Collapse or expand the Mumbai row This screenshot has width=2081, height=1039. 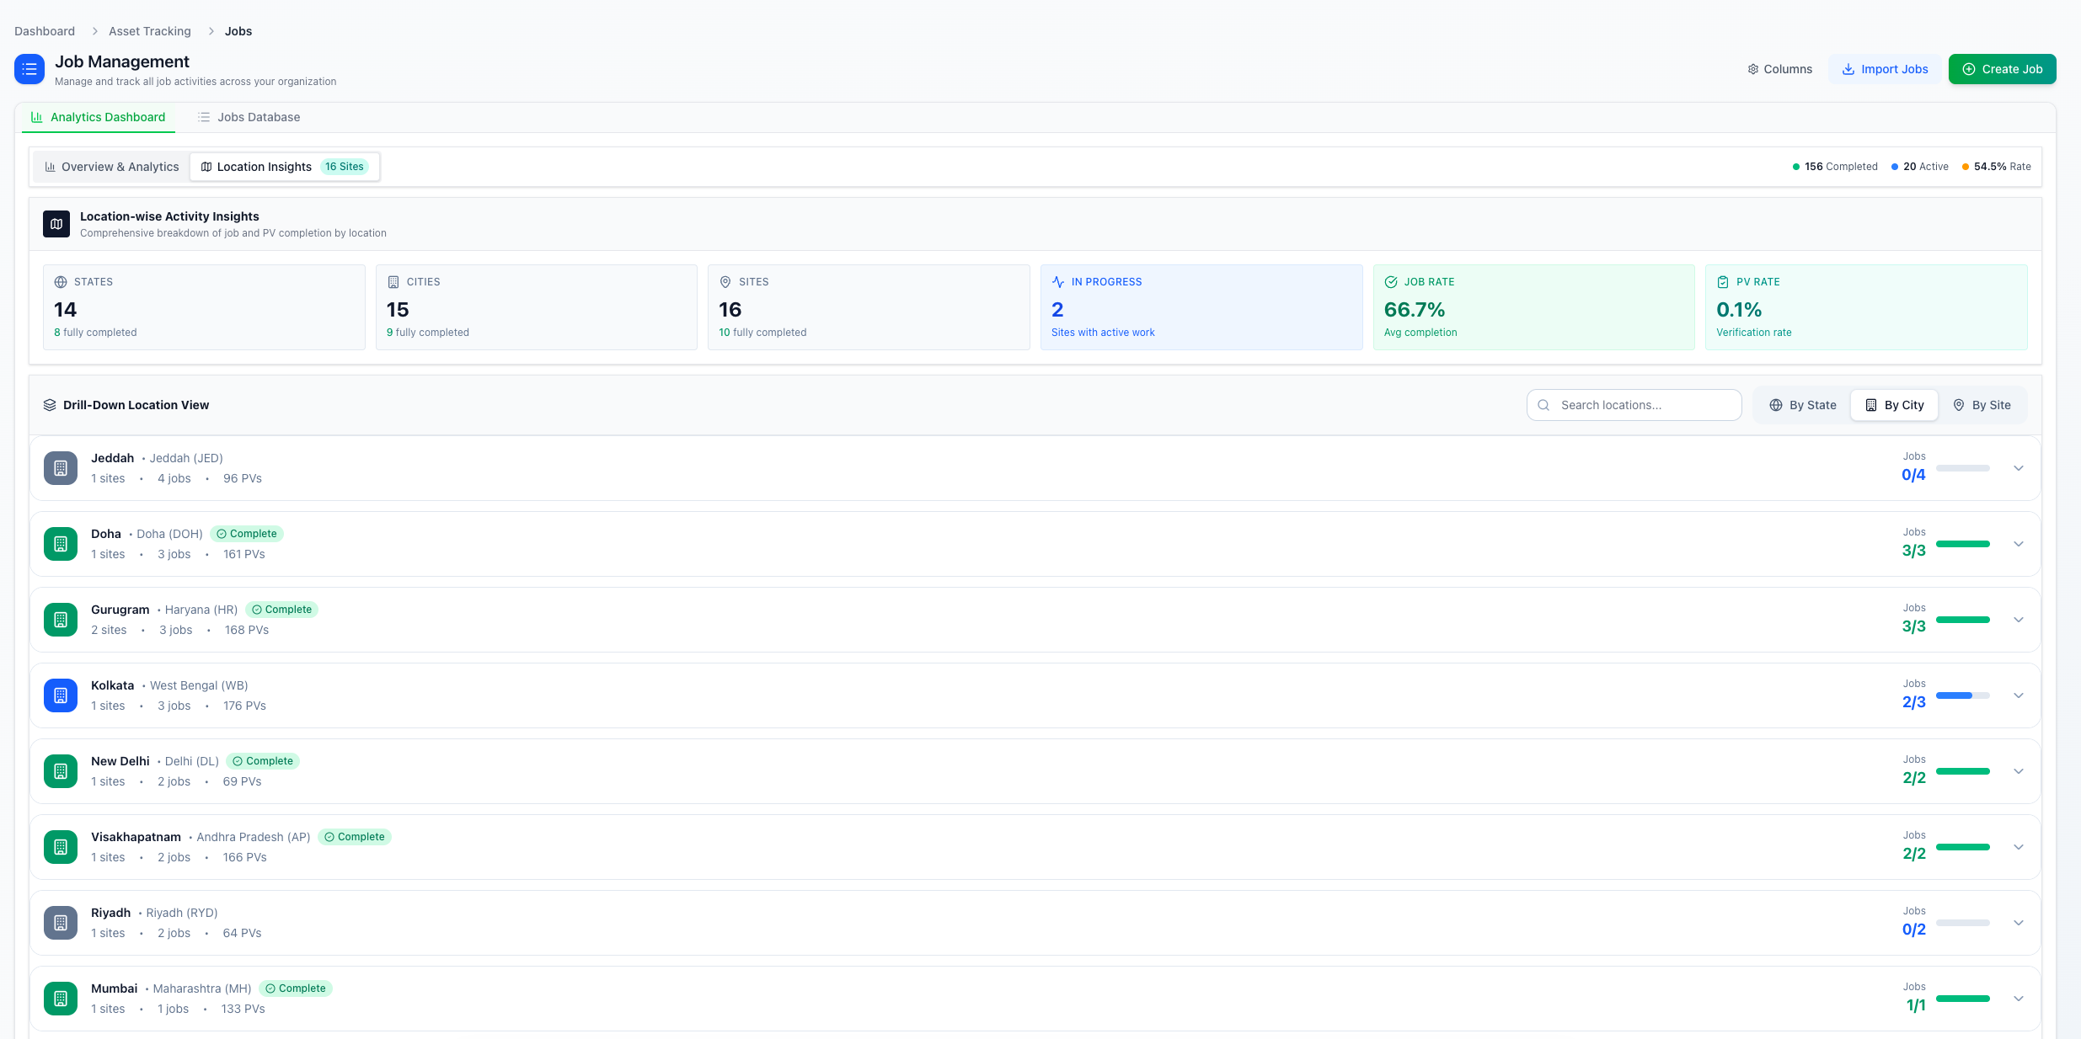[x=2019, y=998]
